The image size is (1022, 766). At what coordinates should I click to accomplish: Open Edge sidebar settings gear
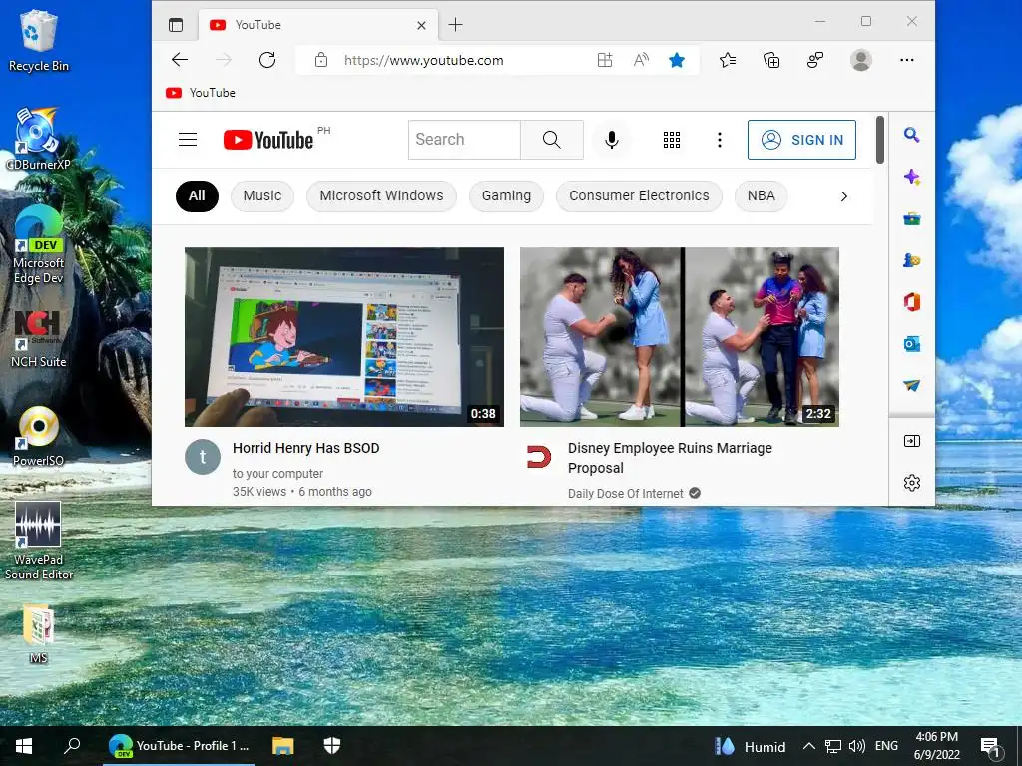coord(912,483)
